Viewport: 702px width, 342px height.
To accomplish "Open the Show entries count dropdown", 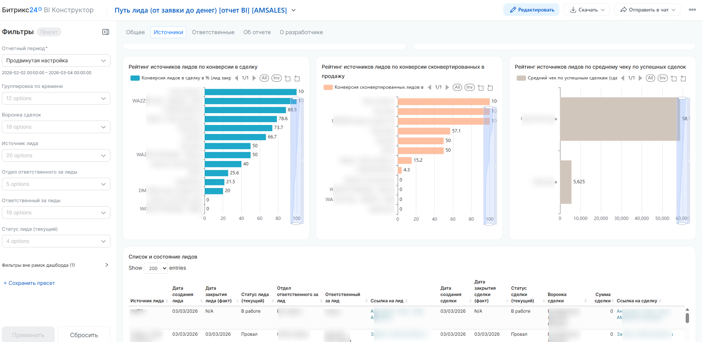I will pyautogui.click(x=156, y=268).
